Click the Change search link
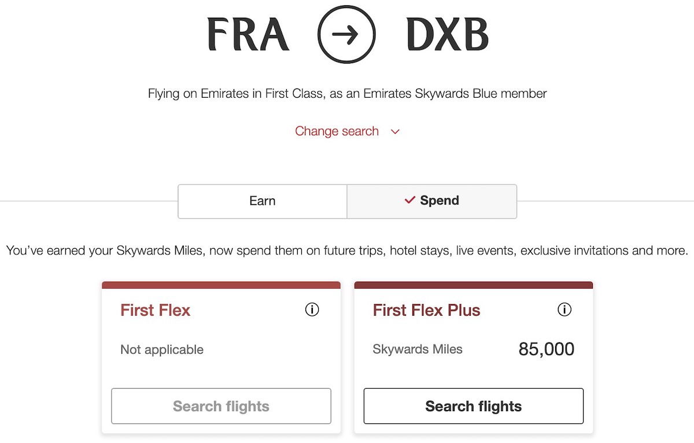 point(337,131)
